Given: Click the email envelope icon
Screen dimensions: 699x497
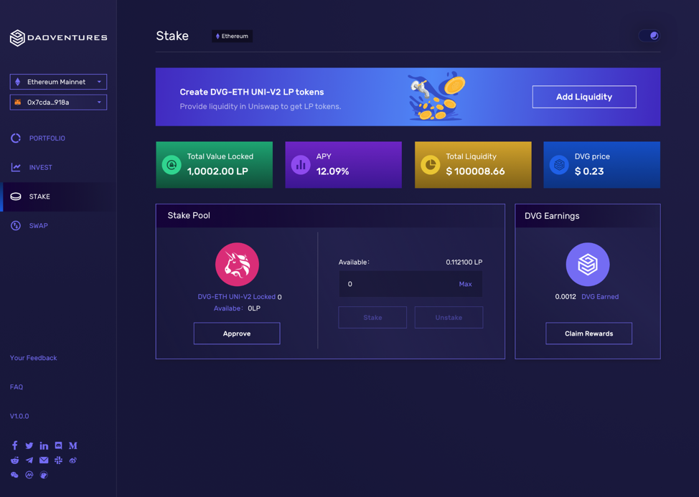Looking at the screenshot, I should coord(44,460).
